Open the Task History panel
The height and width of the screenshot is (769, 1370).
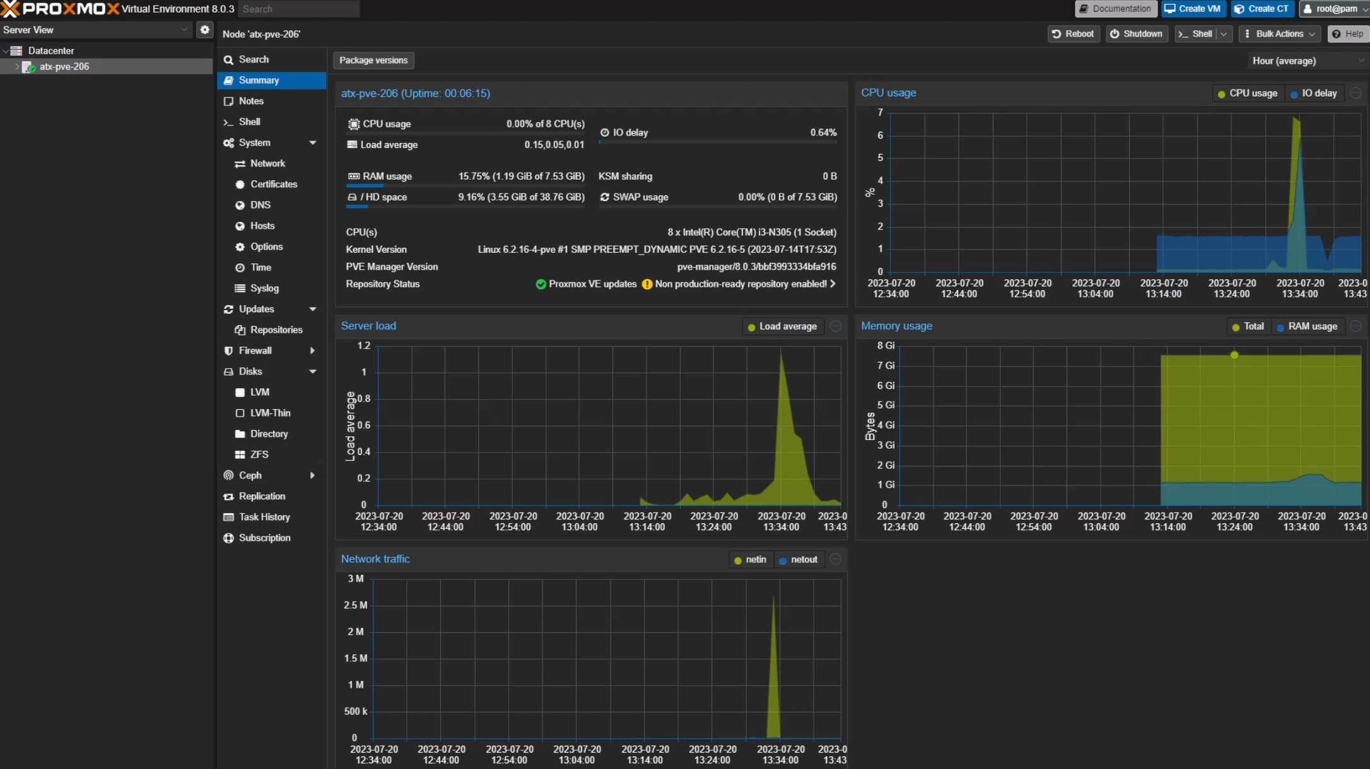click(x=264, y=517)
